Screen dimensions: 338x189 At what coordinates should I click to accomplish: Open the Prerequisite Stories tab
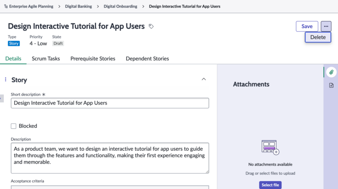tap(93, 58)
